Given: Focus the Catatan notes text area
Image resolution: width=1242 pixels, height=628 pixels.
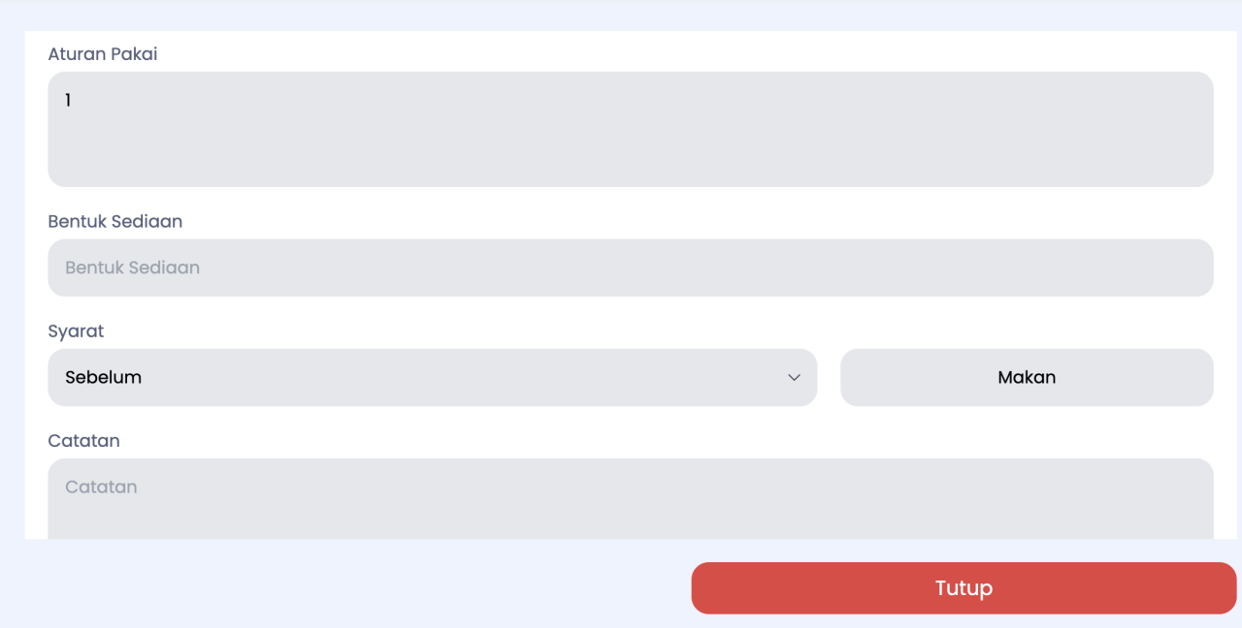Looking at the screenshot, I should click(631, 499).
